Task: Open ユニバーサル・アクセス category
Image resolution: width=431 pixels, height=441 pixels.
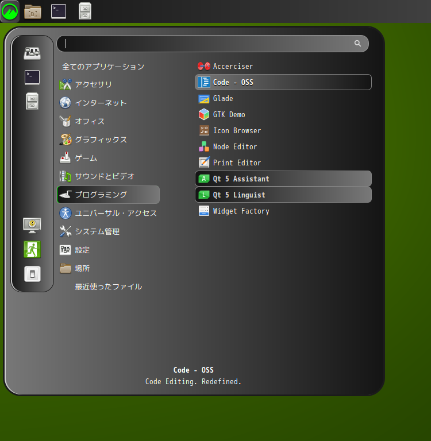Action: (109, 213)
